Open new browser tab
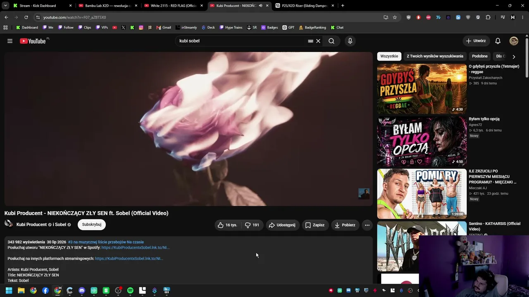 pos(343,6)
